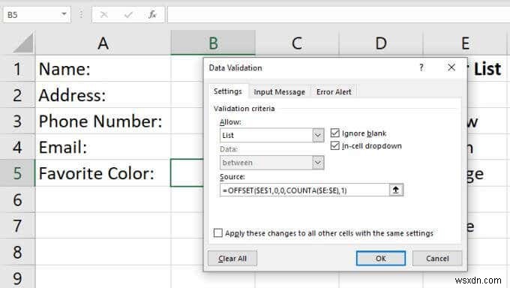Click the Cancel button
The height and width of the screenshot is (288, 510).
(x=437, y=259)
